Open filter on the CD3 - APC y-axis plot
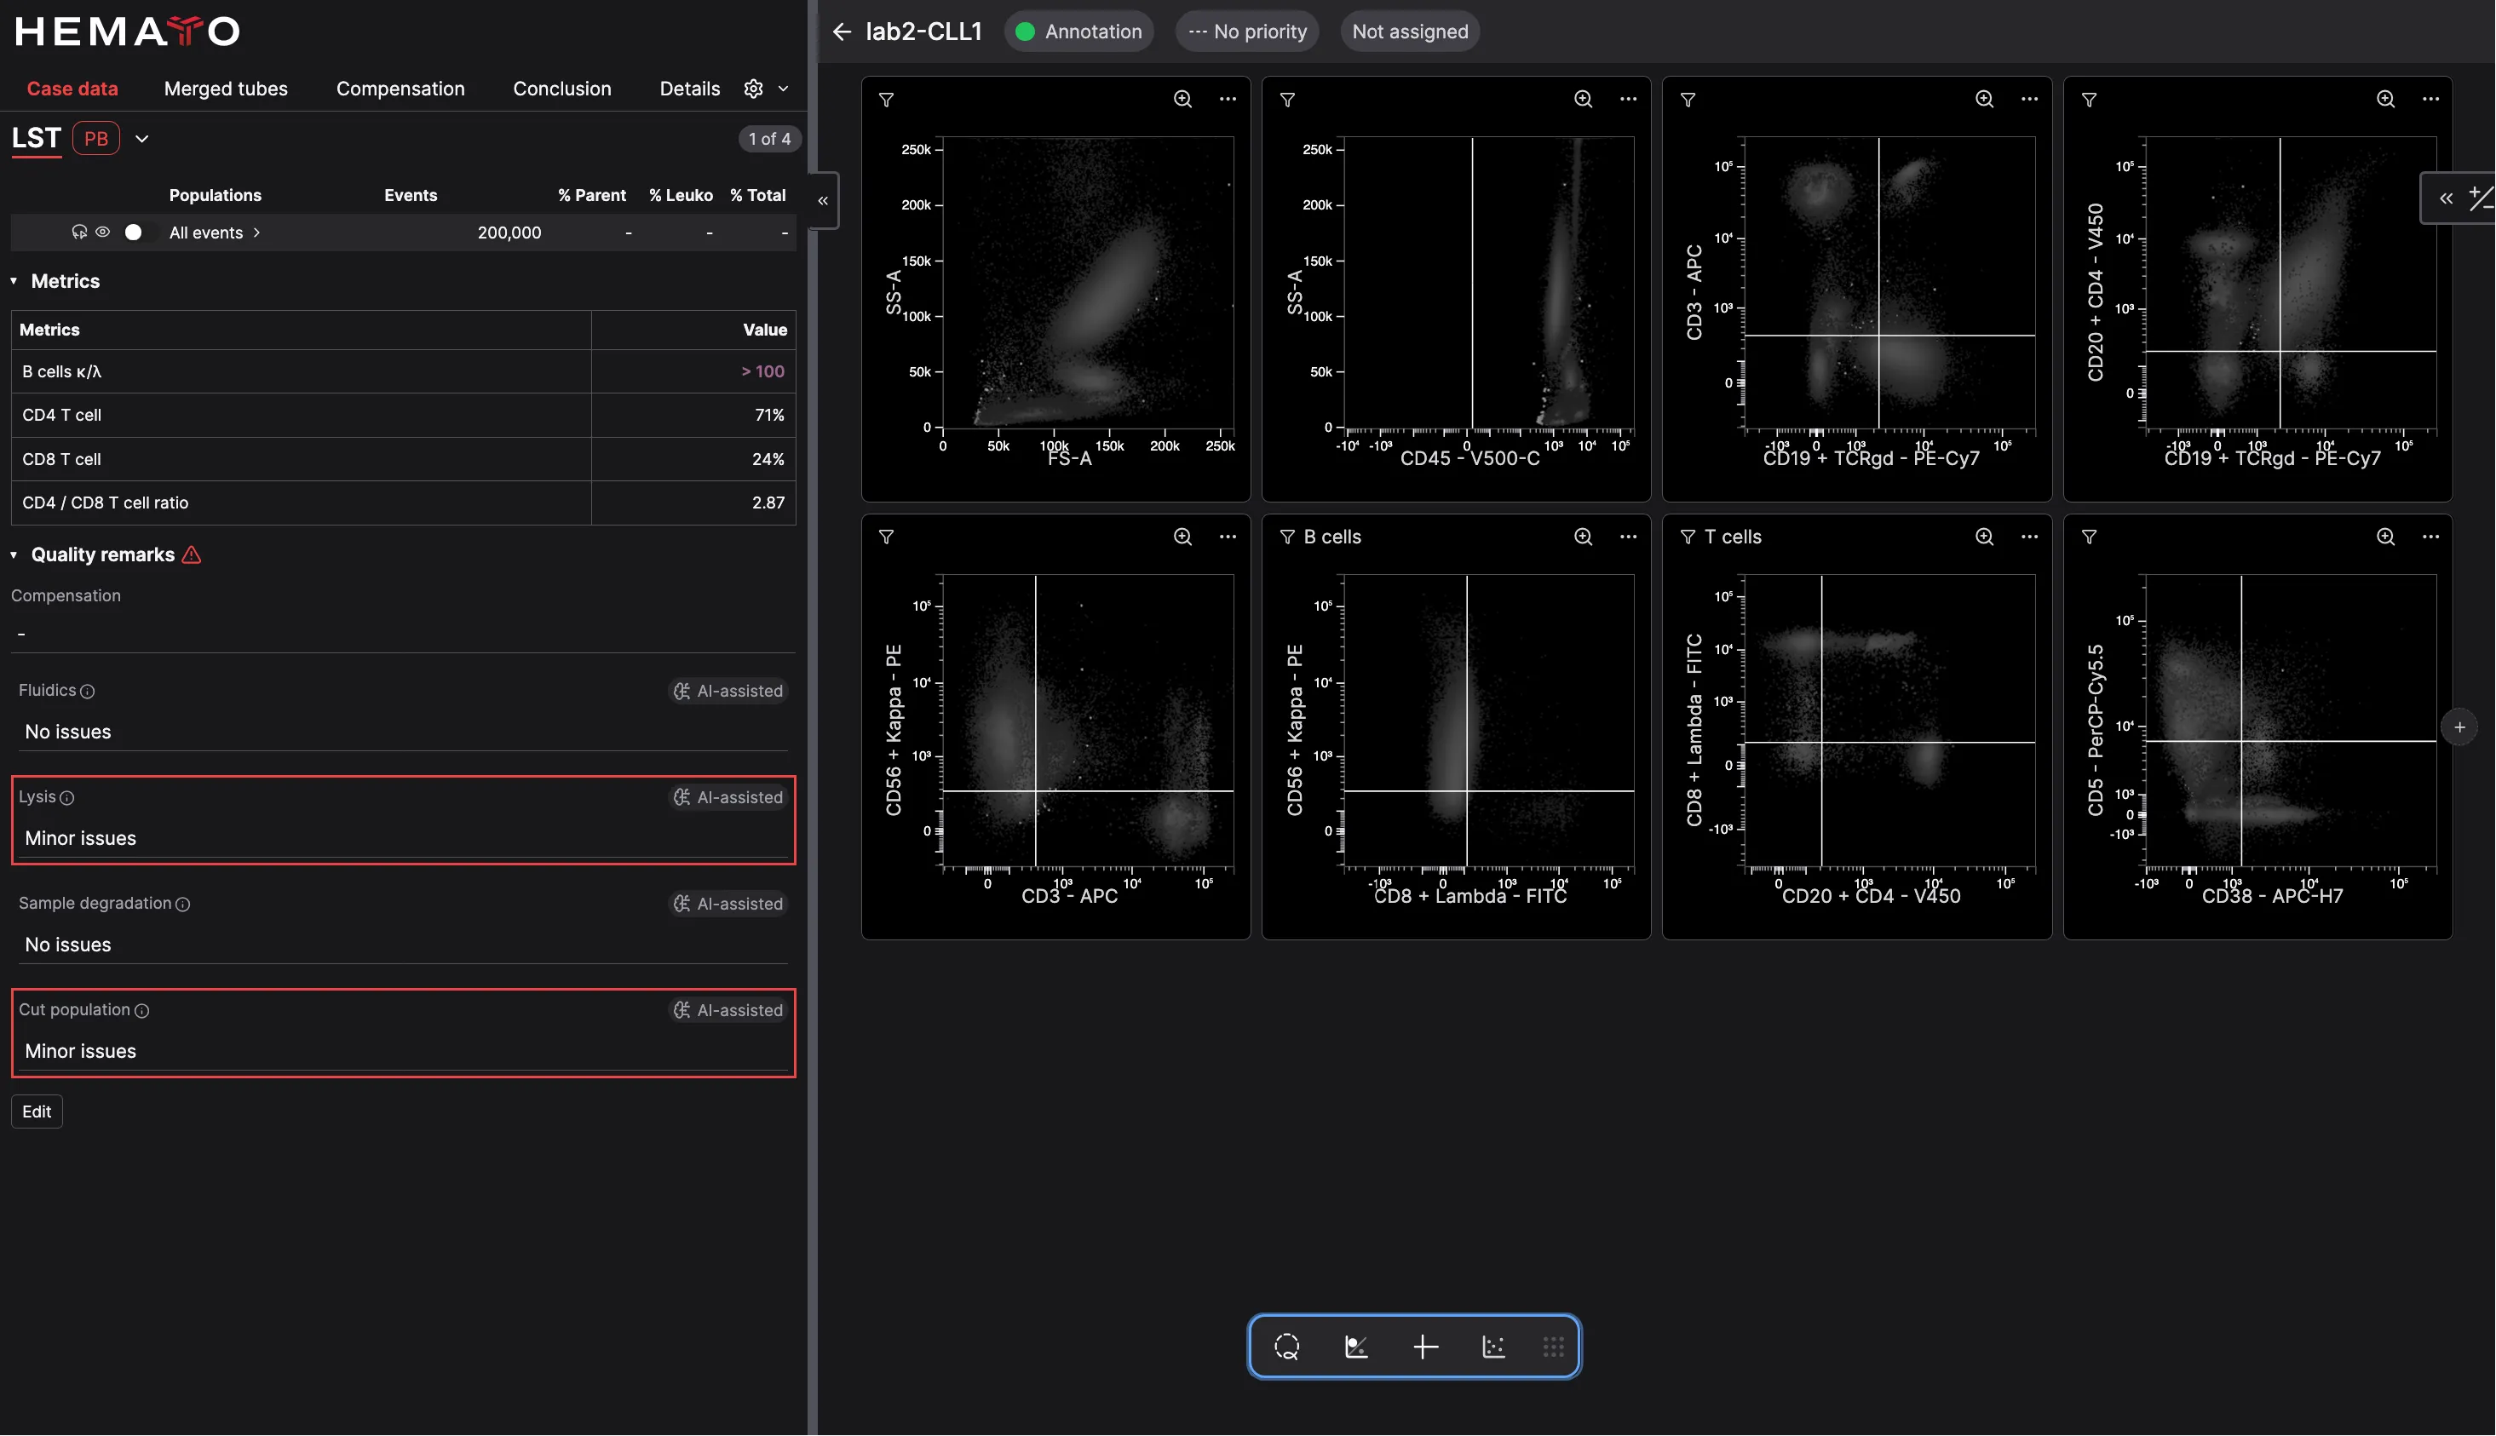This screenshot has width=2496, height=1436. [1688, 100]
